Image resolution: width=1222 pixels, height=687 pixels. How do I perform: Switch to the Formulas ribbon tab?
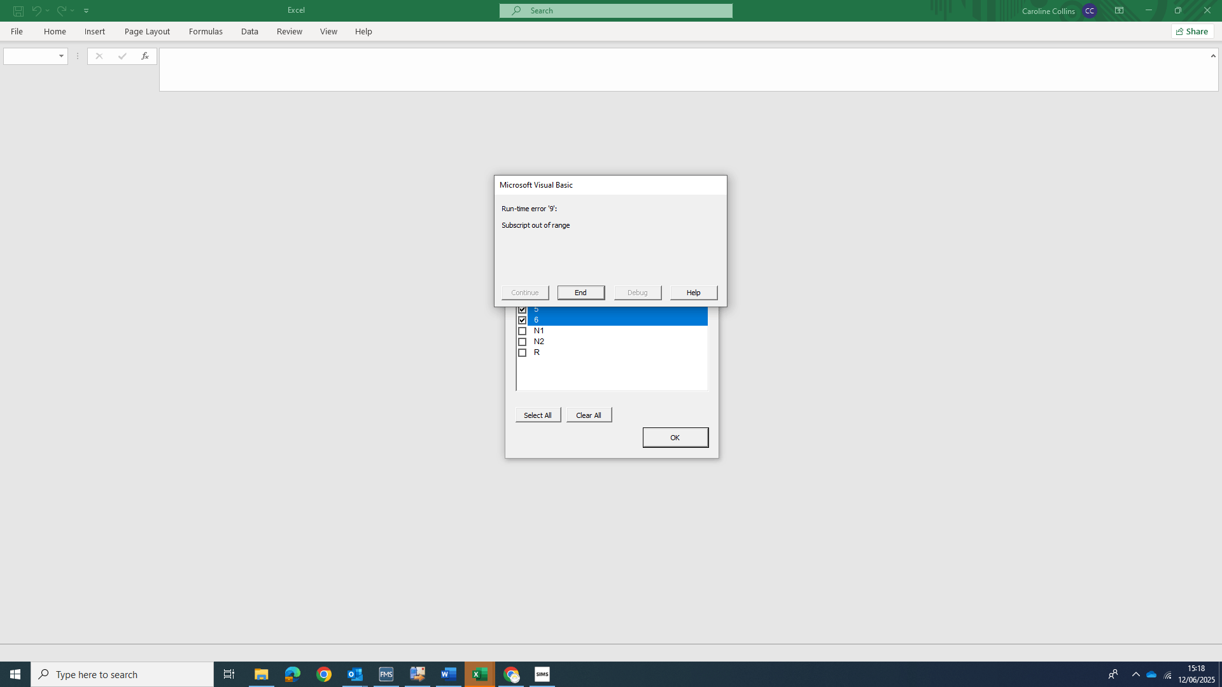[x=206, y=31]
